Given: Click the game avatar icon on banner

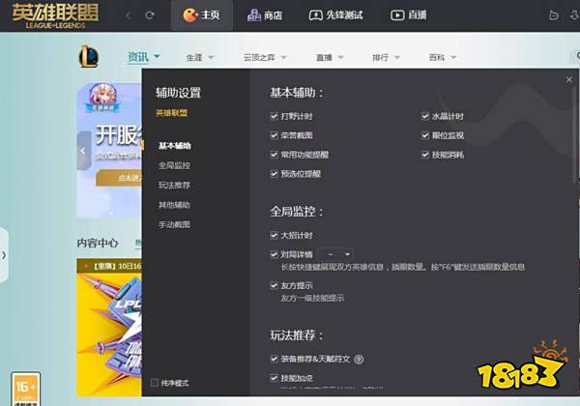Looking at the screenshot, I should tap(102, 97).
